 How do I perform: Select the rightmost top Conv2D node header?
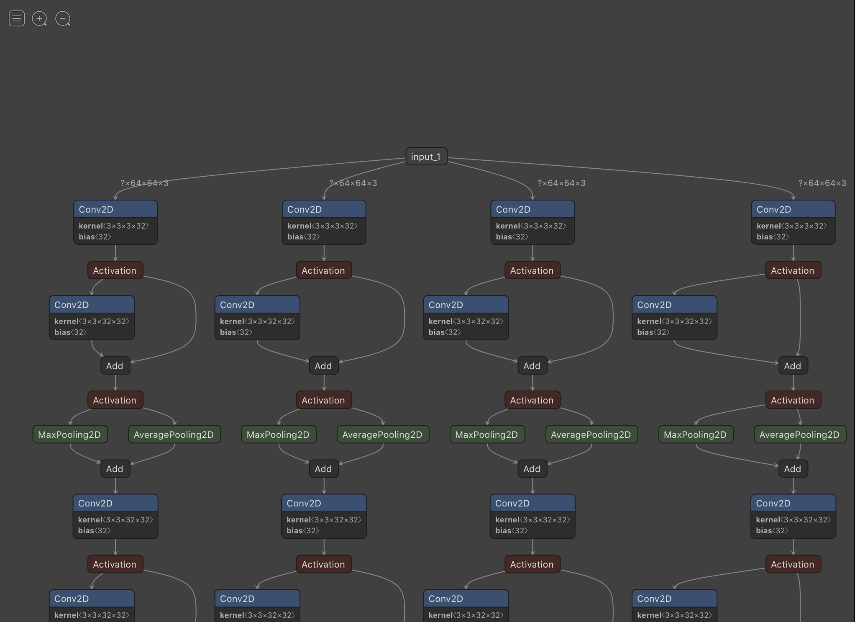793,209
